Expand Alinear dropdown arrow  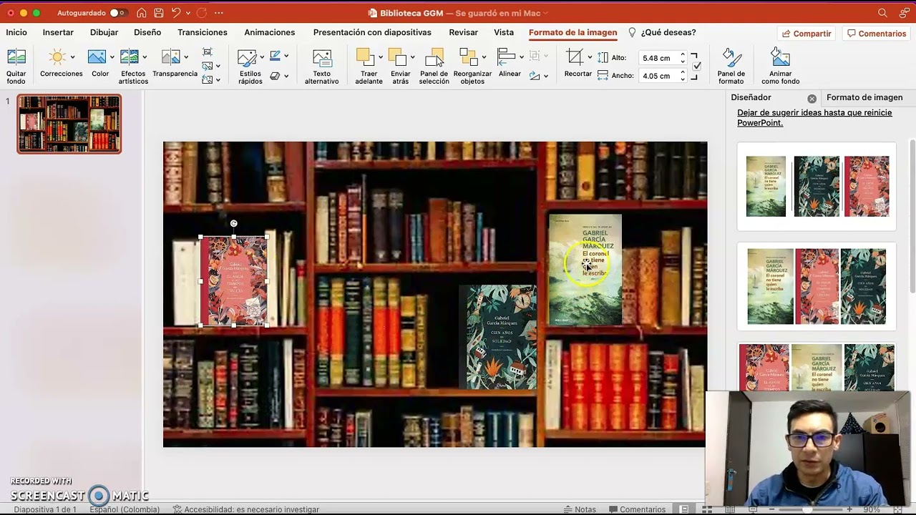tap(521, 57)
